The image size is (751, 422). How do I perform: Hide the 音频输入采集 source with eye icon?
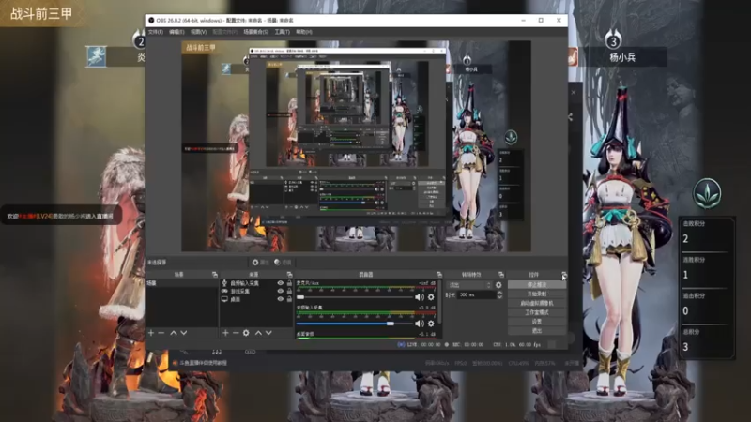coord(280,283)
